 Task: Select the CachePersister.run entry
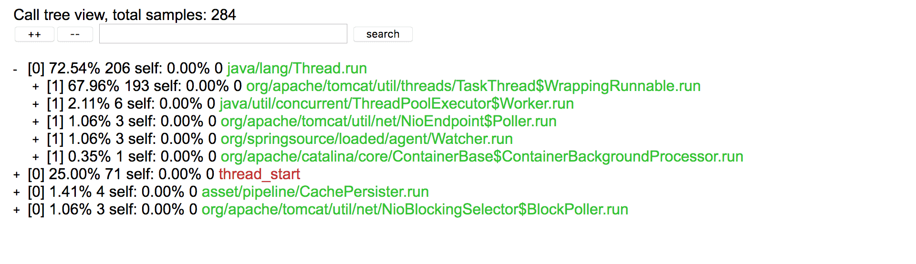tap(315, 192)
